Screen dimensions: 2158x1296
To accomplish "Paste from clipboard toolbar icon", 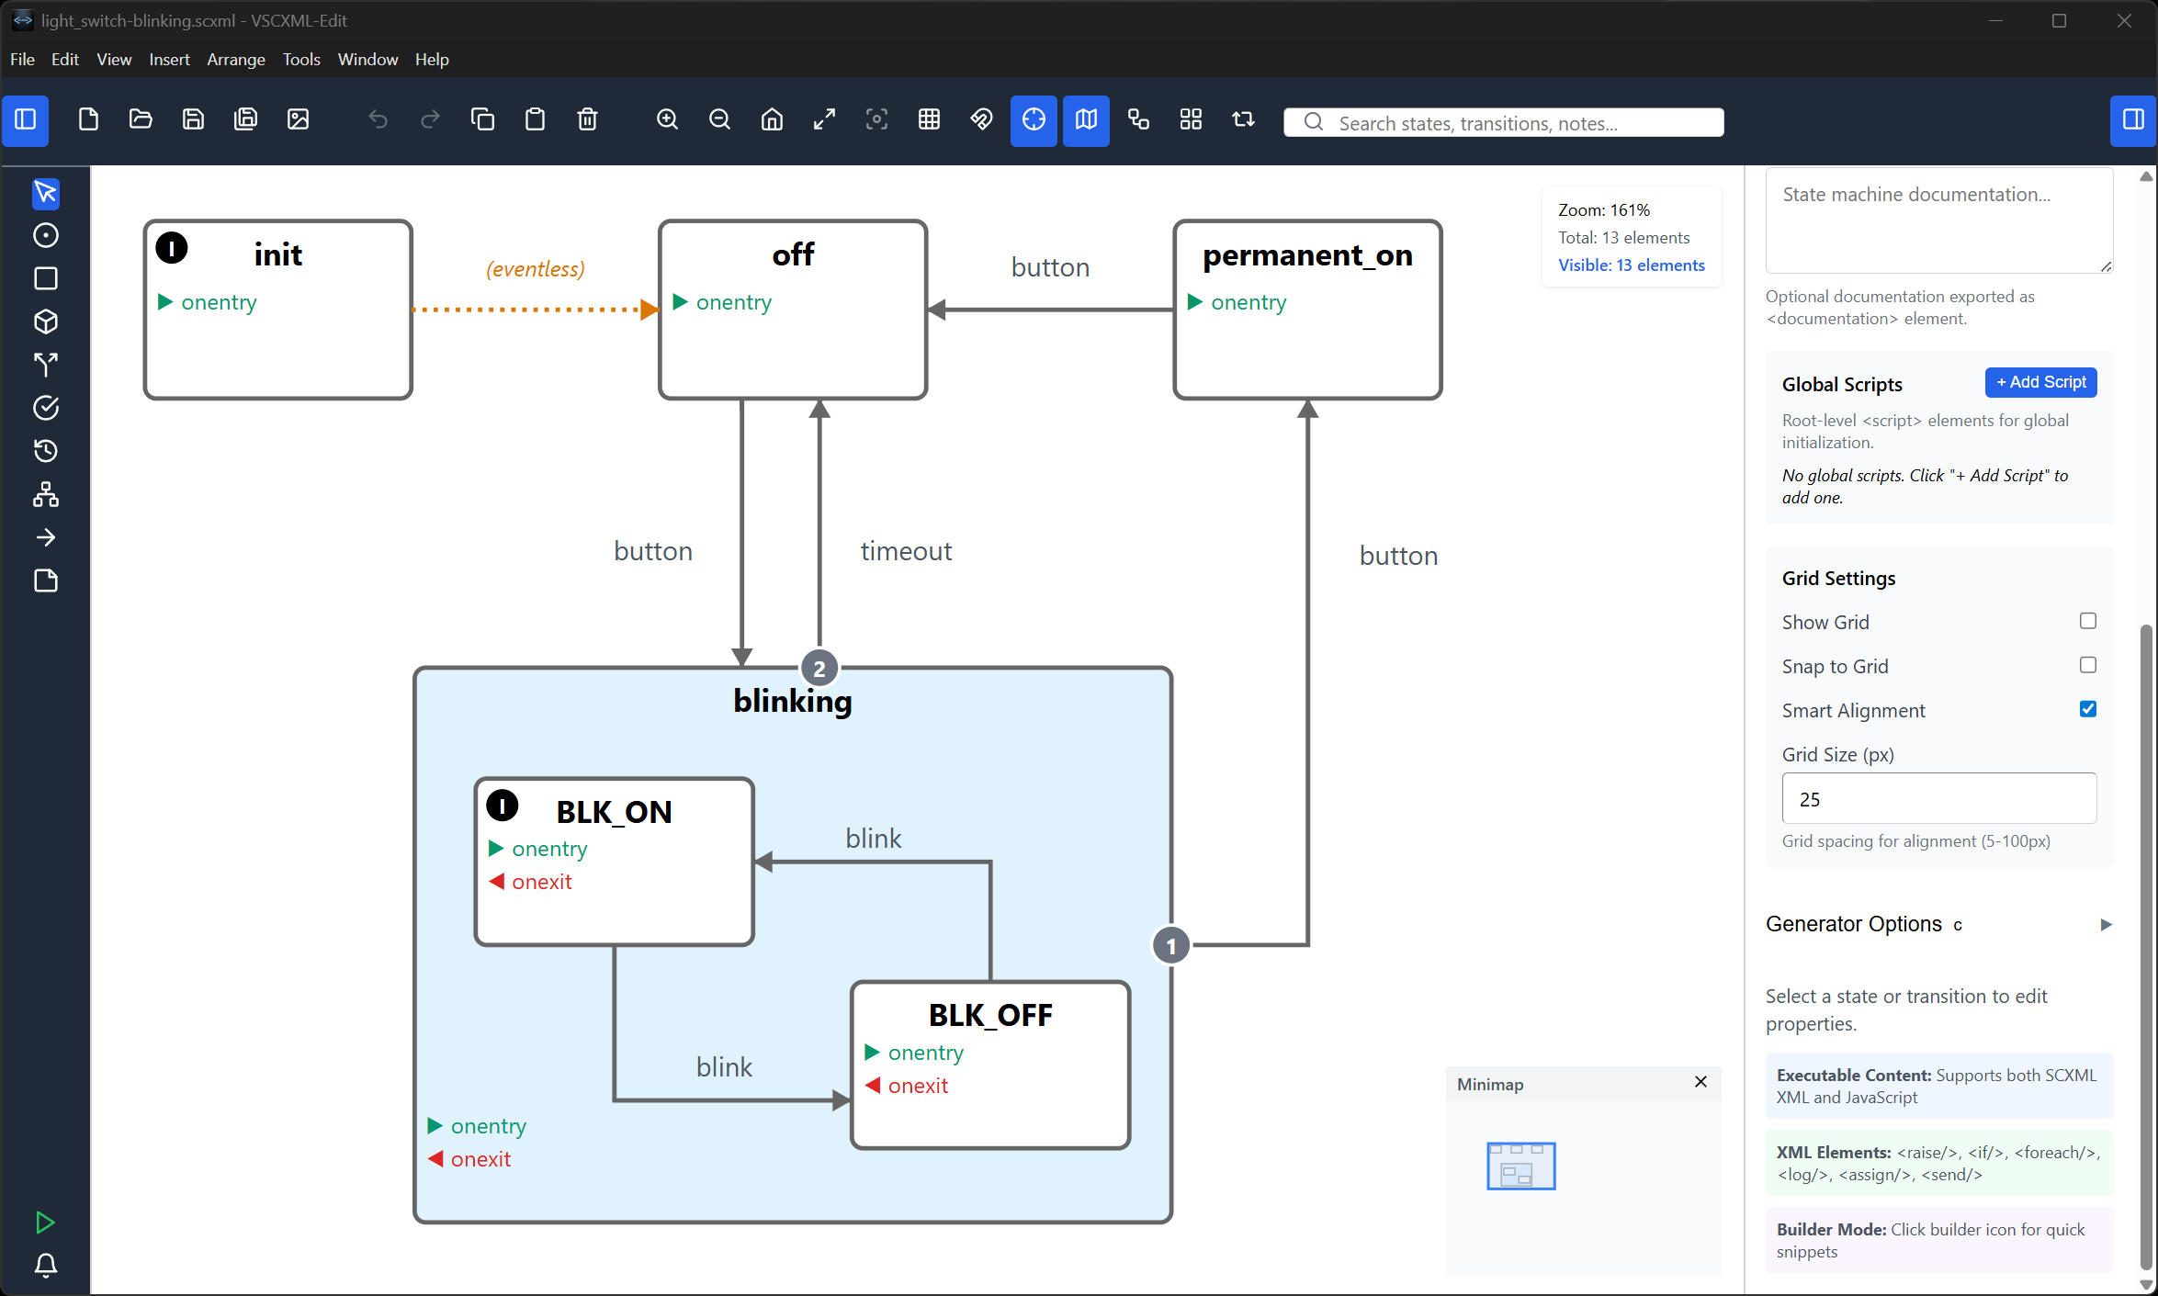I will pos(535,120).
